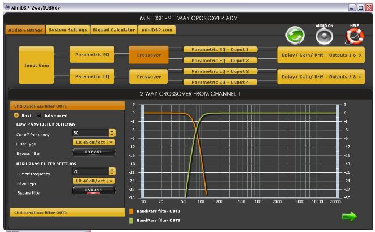
Task: Click the green refresh synchronize icon
Action: [x=295, y=35]
